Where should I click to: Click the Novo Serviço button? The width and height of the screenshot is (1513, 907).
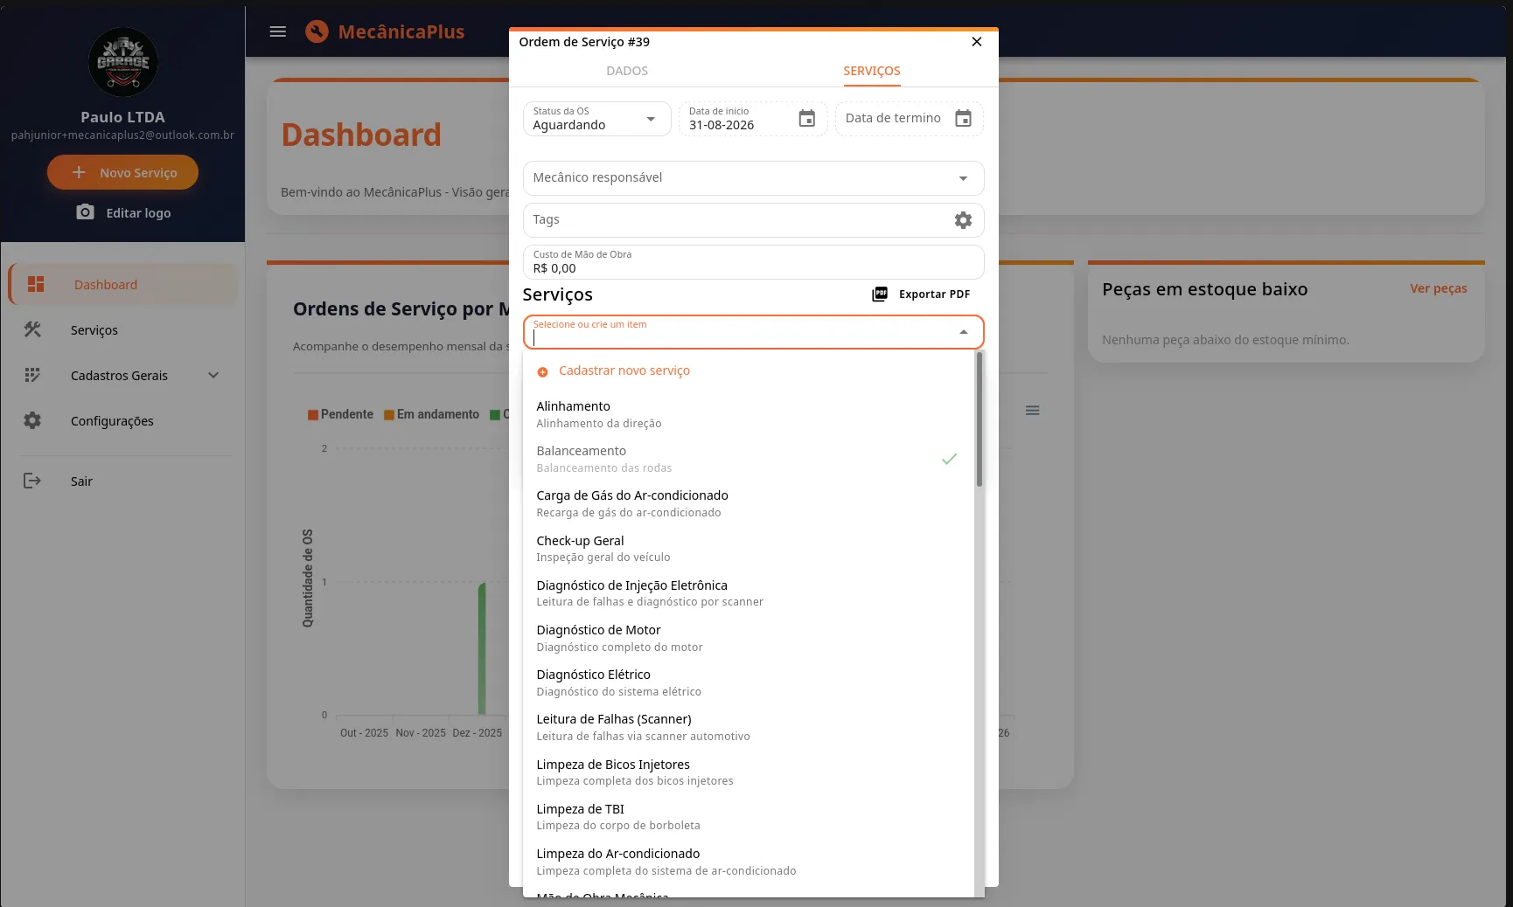[122, 172]
